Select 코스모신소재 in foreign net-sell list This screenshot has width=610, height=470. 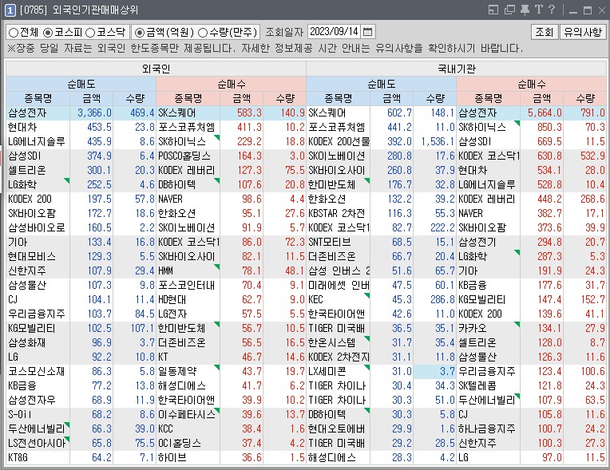tap(37, 371)
